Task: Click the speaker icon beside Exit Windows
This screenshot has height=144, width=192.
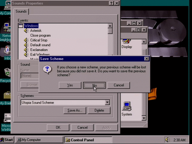Action: pos(26,54)
